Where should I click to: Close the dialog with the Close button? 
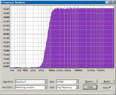coord(90,87)
